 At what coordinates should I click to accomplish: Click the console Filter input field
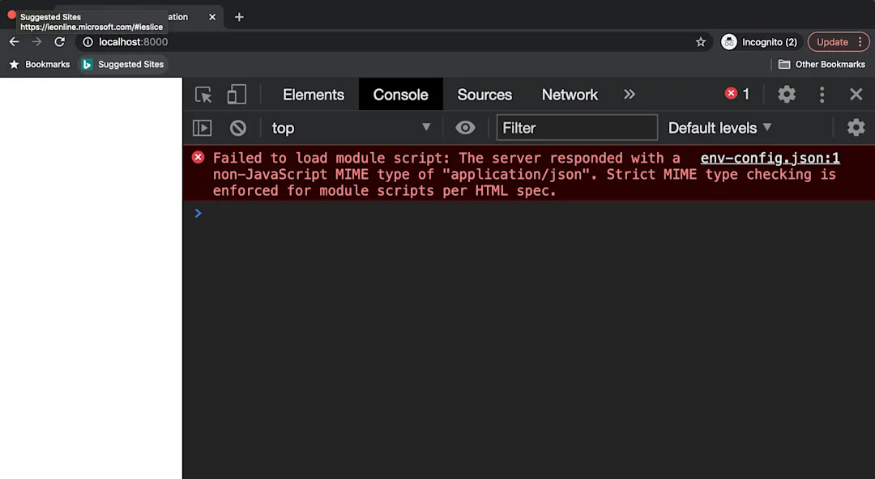coord(577,128)
